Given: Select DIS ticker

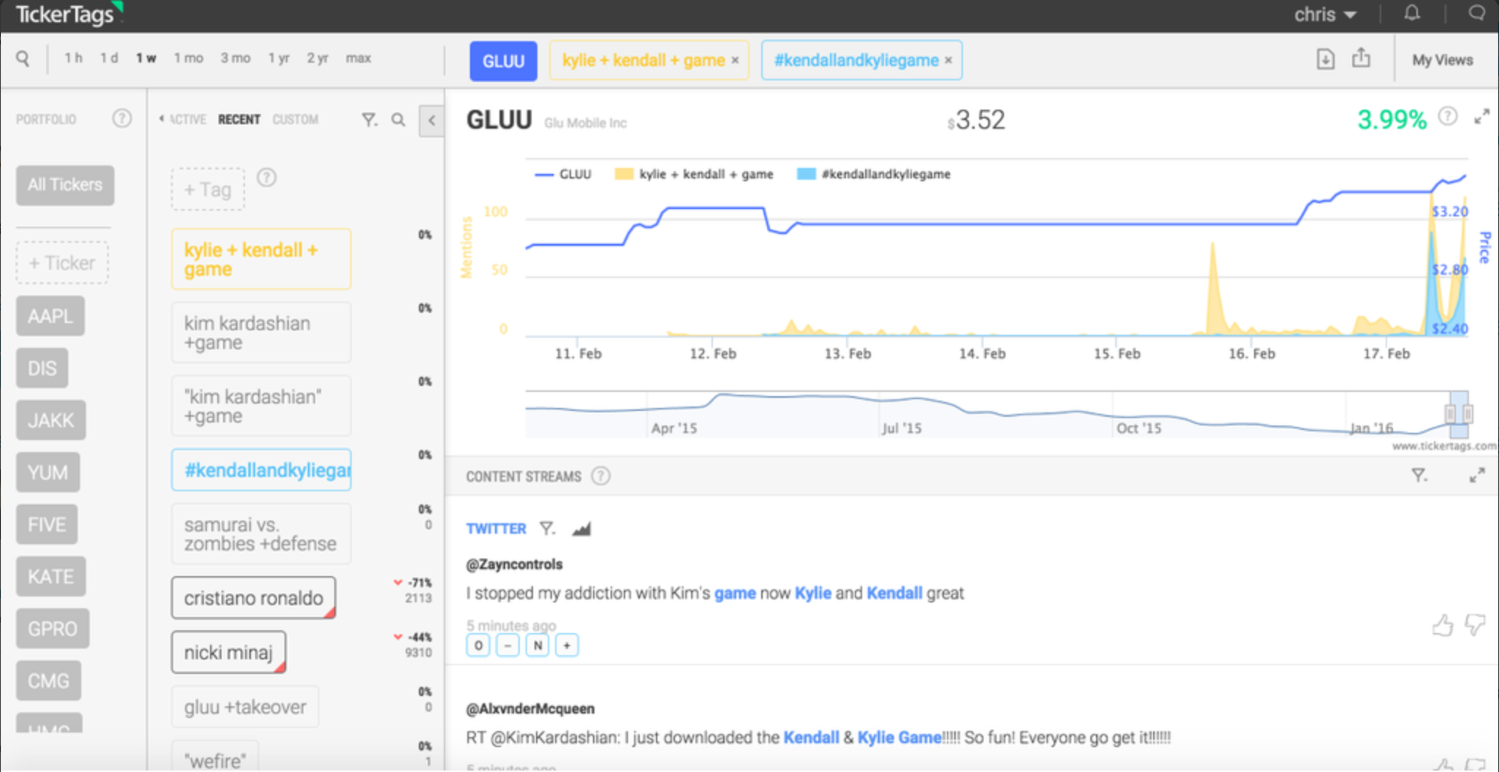Looking at the screenshot, I should click(42, 368).
